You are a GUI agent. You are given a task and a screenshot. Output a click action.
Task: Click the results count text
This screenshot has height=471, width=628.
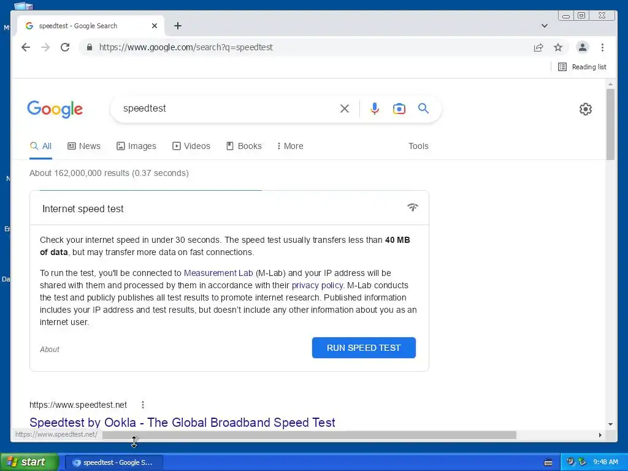109,173
